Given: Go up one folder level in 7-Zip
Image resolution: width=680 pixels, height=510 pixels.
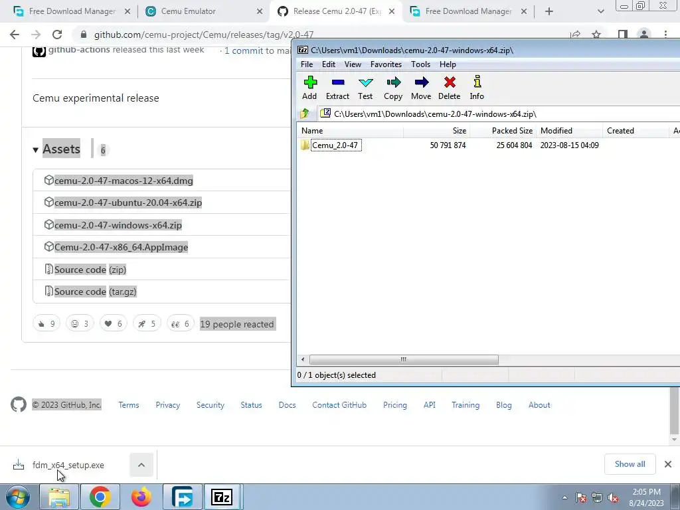Looking at the screenshot, I should [305, 114].
